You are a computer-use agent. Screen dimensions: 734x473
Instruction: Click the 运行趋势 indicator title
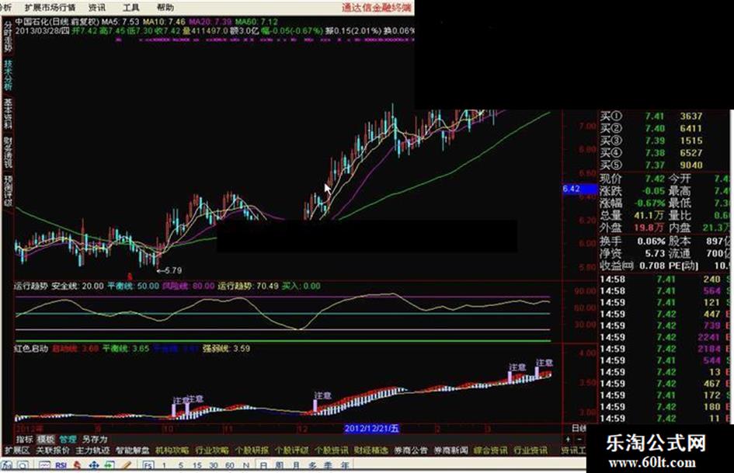tap(31, 286)
